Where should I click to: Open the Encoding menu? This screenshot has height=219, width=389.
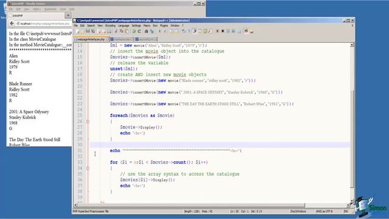[111, 26]
